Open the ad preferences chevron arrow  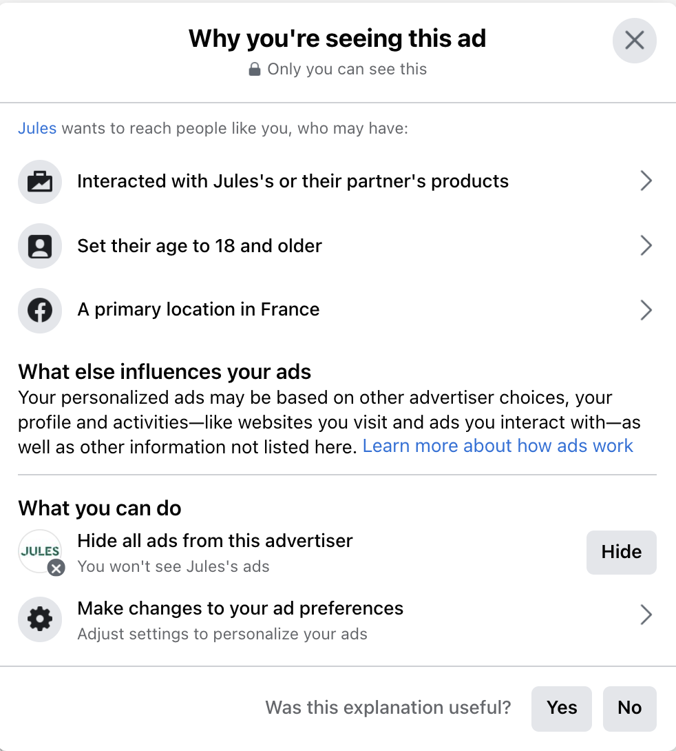646,615
